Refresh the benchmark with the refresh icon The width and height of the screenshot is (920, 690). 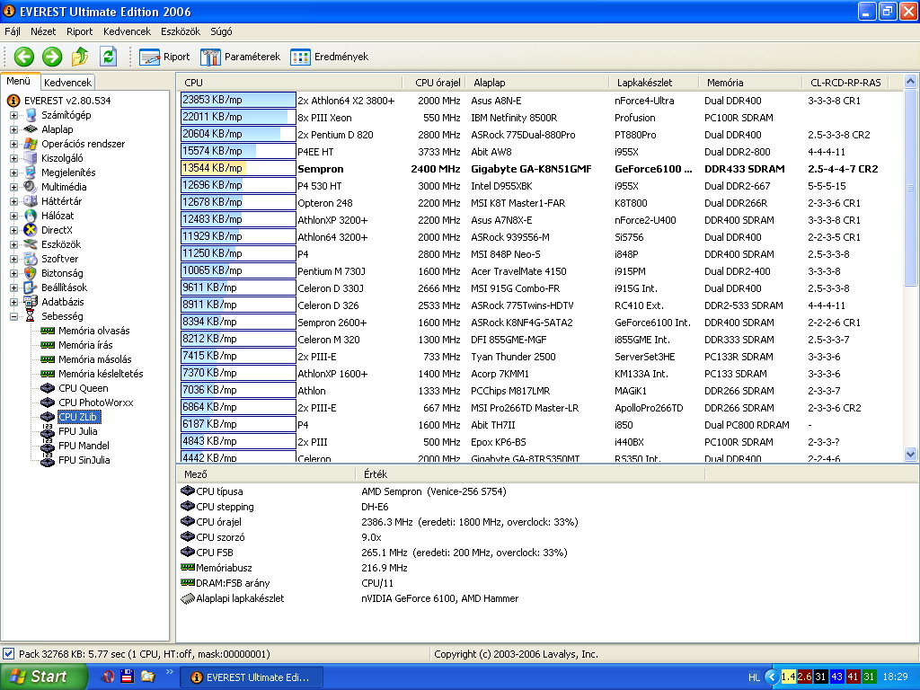click(108, 57)
